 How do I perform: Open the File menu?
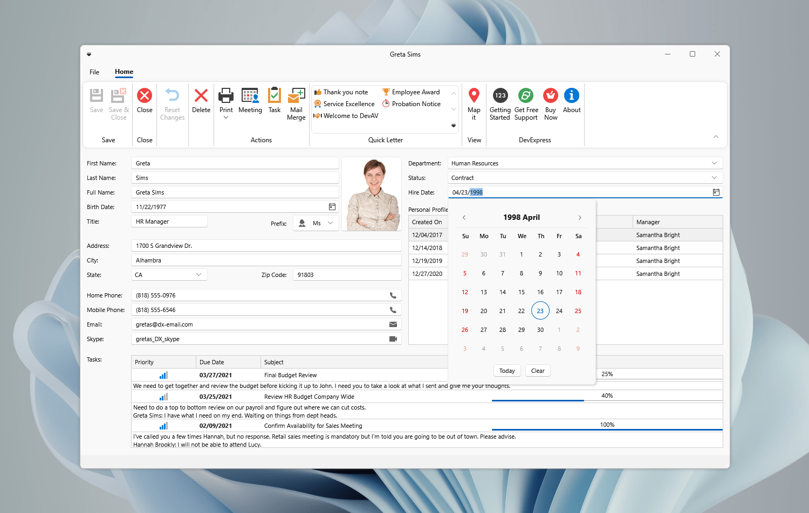coord(94,72)
